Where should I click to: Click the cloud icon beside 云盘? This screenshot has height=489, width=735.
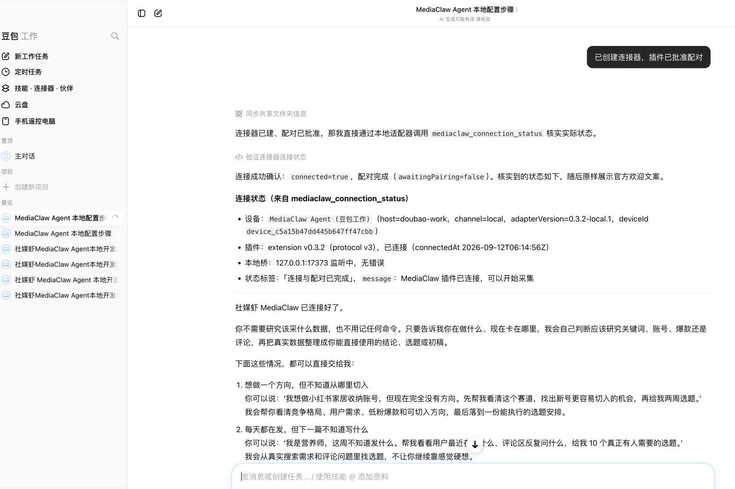pos(6,105)
